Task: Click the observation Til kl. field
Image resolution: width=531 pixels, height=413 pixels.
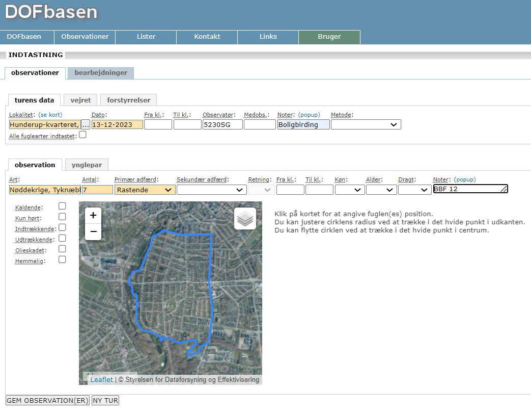Action: click(319, 190)
